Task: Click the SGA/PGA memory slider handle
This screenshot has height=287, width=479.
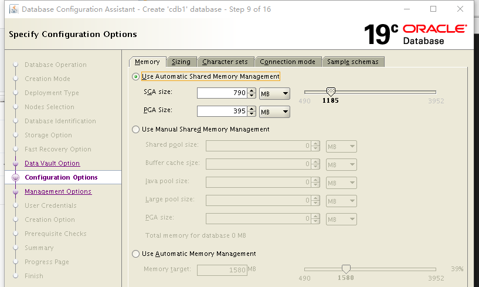Action: pyautogui.click(x=331, y=92)
